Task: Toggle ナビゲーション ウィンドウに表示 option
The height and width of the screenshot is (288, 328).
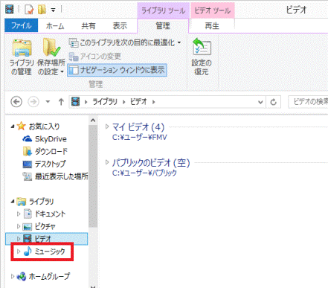Action: pos(117,70)
